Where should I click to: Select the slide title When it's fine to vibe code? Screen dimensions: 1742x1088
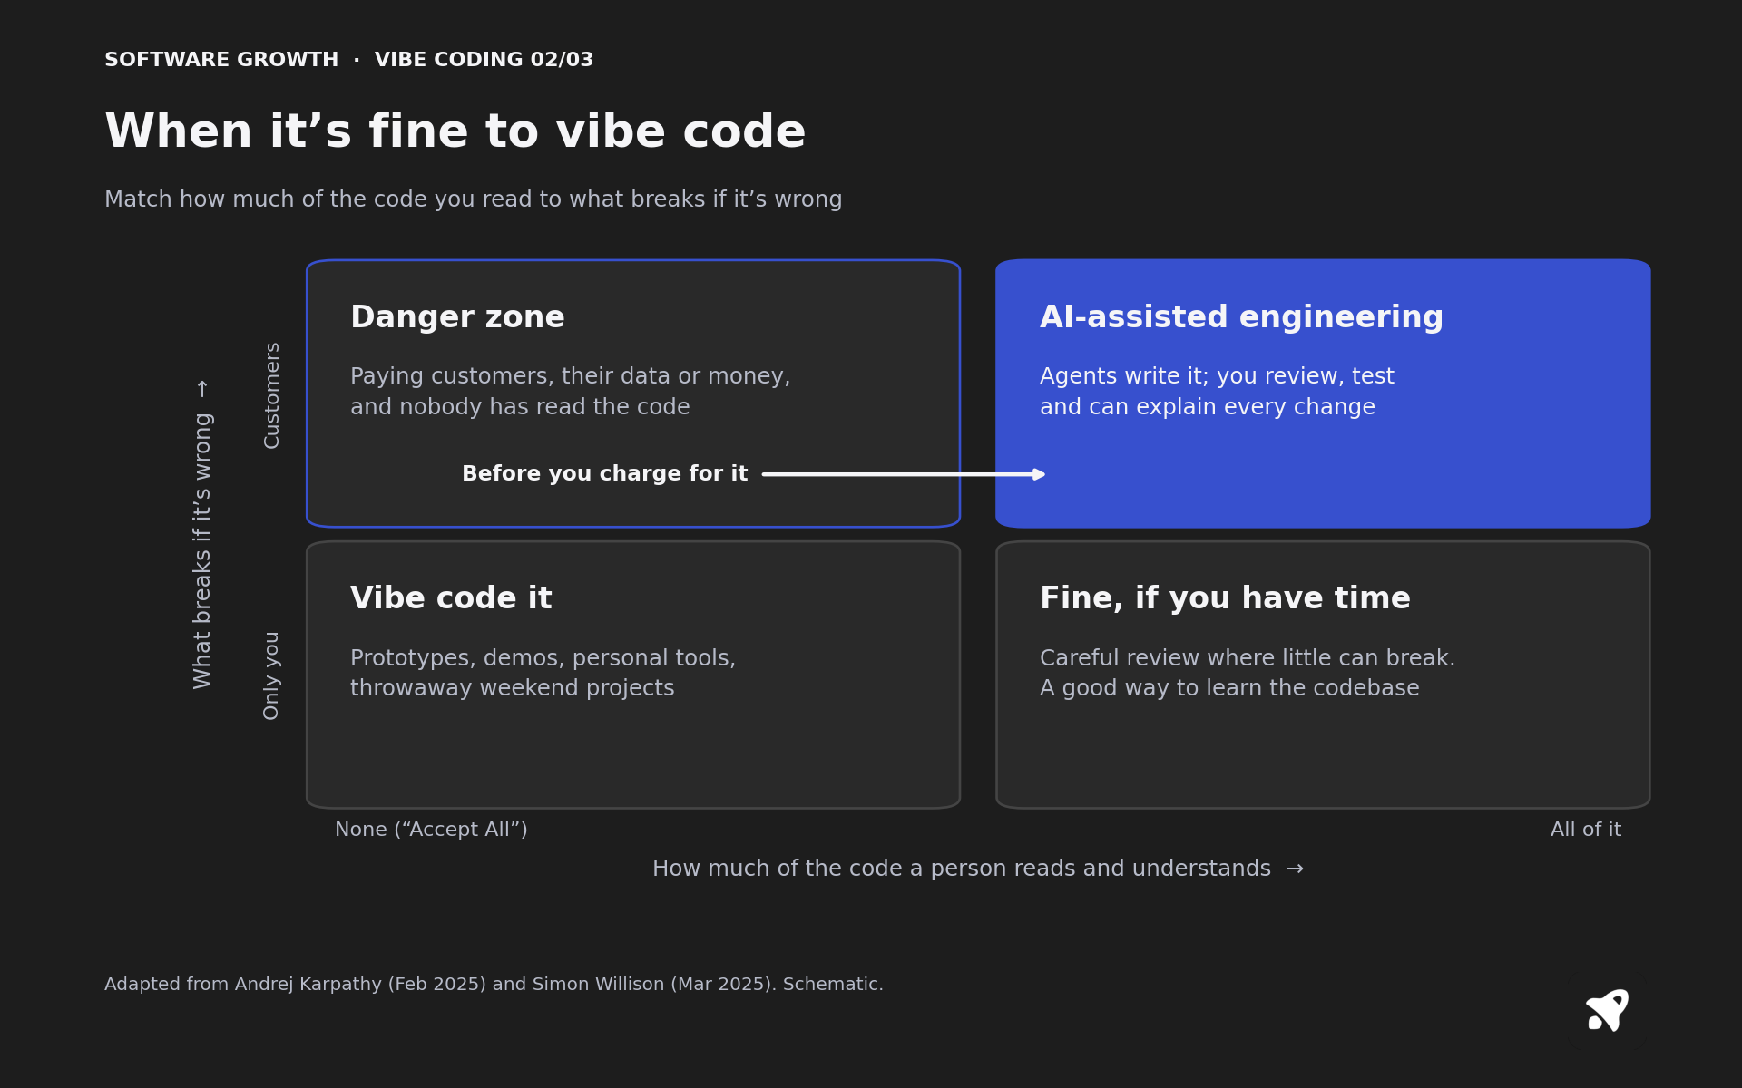pos(455,132)
